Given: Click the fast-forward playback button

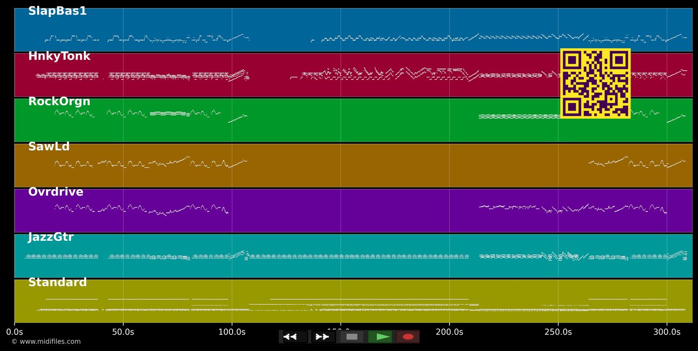Looking at the screenshot, I should (x=323, y=337).
